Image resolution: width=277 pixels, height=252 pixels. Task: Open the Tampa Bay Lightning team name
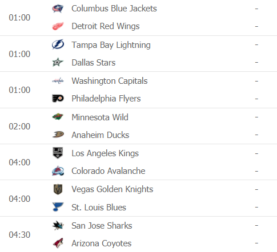pyautogui.click(x=111, y=45)
